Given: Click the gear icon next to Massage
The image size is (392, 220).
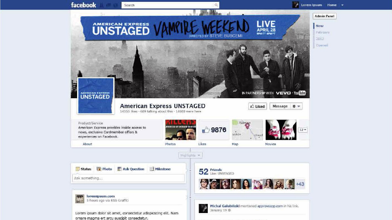Looking at the screenshot, I should 294,106.
